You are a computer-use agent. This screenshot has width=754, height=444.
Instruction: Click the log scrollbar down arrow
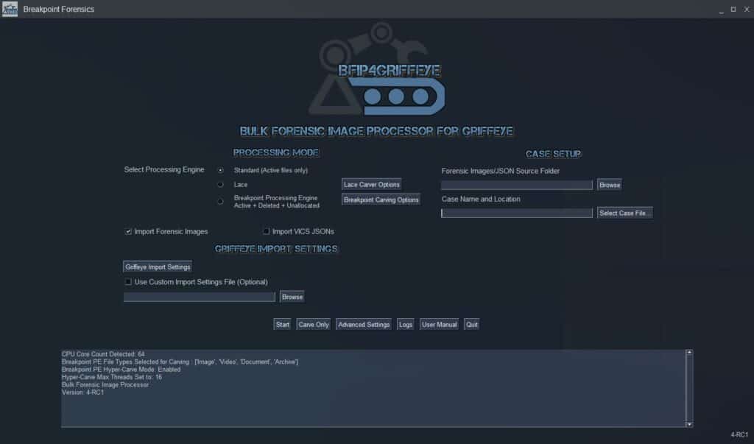click(689, 424)
